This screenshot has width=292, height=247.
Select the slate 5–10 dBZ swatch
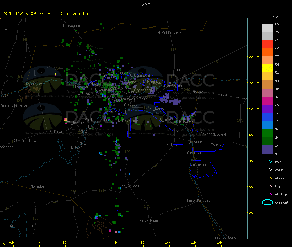point(267,149)
